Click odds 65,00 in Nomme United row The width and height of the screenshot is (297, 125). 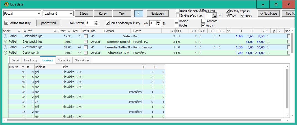point(261,42)
